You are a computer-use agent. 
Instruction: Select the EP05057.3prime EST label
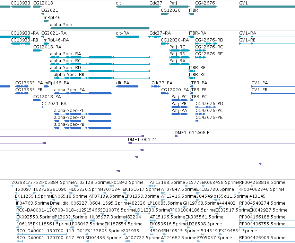click(x=215, y=238)
